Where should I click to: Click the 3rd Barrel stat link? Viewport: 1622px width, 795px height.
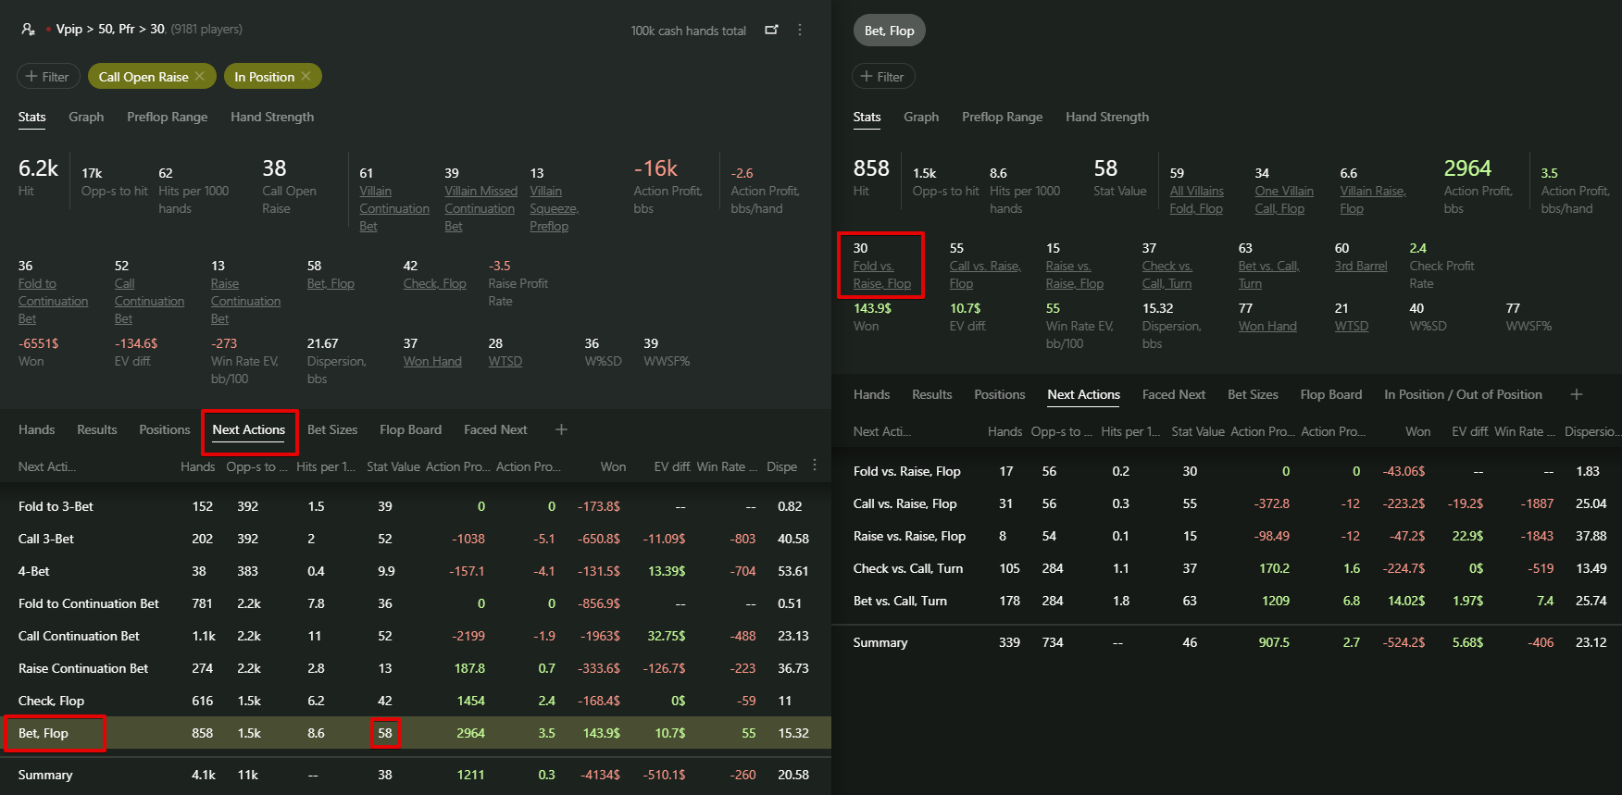[1361, 267]
